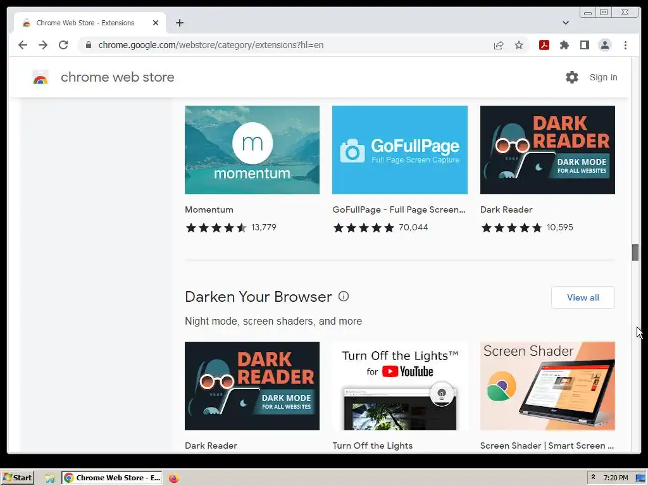Open the Turn Off the Lights thumbnail
The width and height of the screenshot is (648, 486).
pyautogui.click(x=400, y=386)
